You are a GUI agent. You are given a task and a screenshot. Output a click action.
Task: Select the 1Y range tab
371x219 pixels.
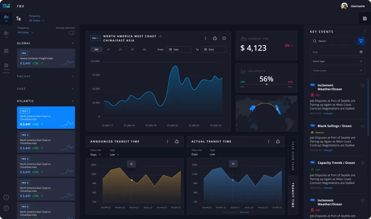pyautogui.click(x=108, y=49)
